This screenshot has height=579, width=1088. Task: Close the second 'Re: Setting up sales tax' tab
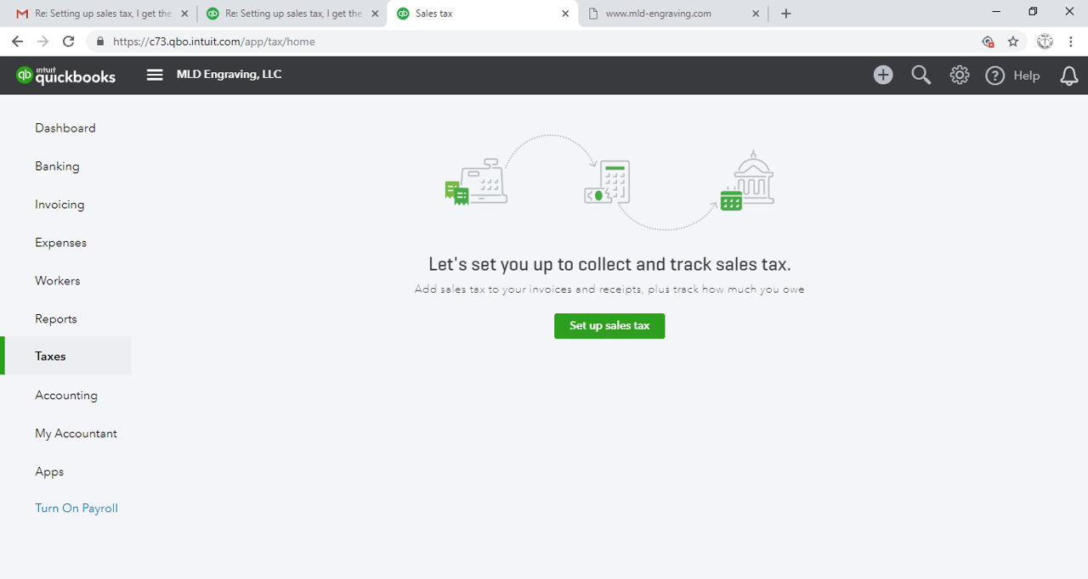click(x=375, y=14)
